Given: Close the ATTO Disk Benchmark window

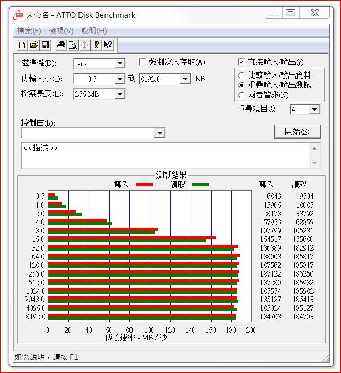Looking at the screenshot, I should click(x=314, y=13).
